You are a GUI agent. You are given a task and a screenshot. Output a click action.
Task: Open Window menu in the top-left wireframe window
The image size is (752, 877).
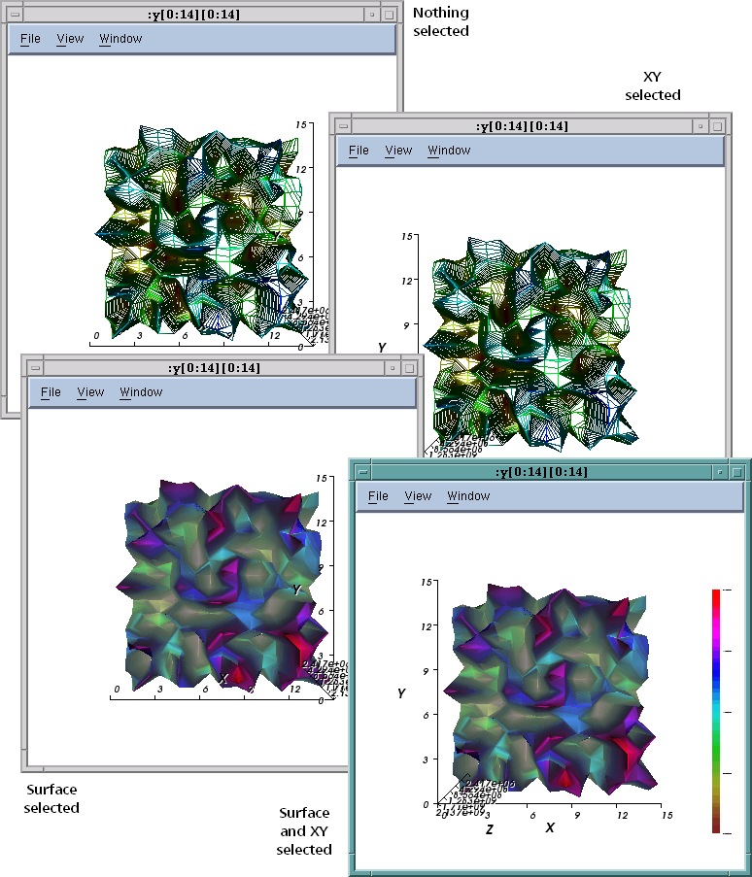tap(120, 39)
